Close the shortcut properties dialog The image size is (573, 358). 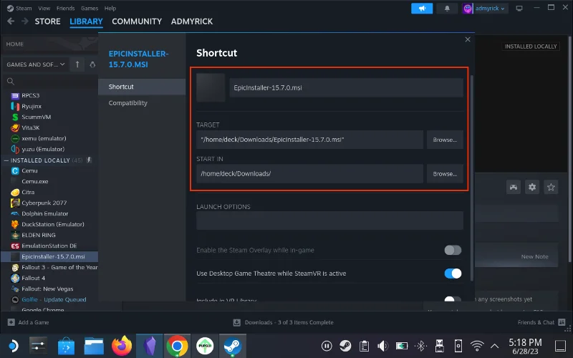pyautogui.click(x=468, y=39)
